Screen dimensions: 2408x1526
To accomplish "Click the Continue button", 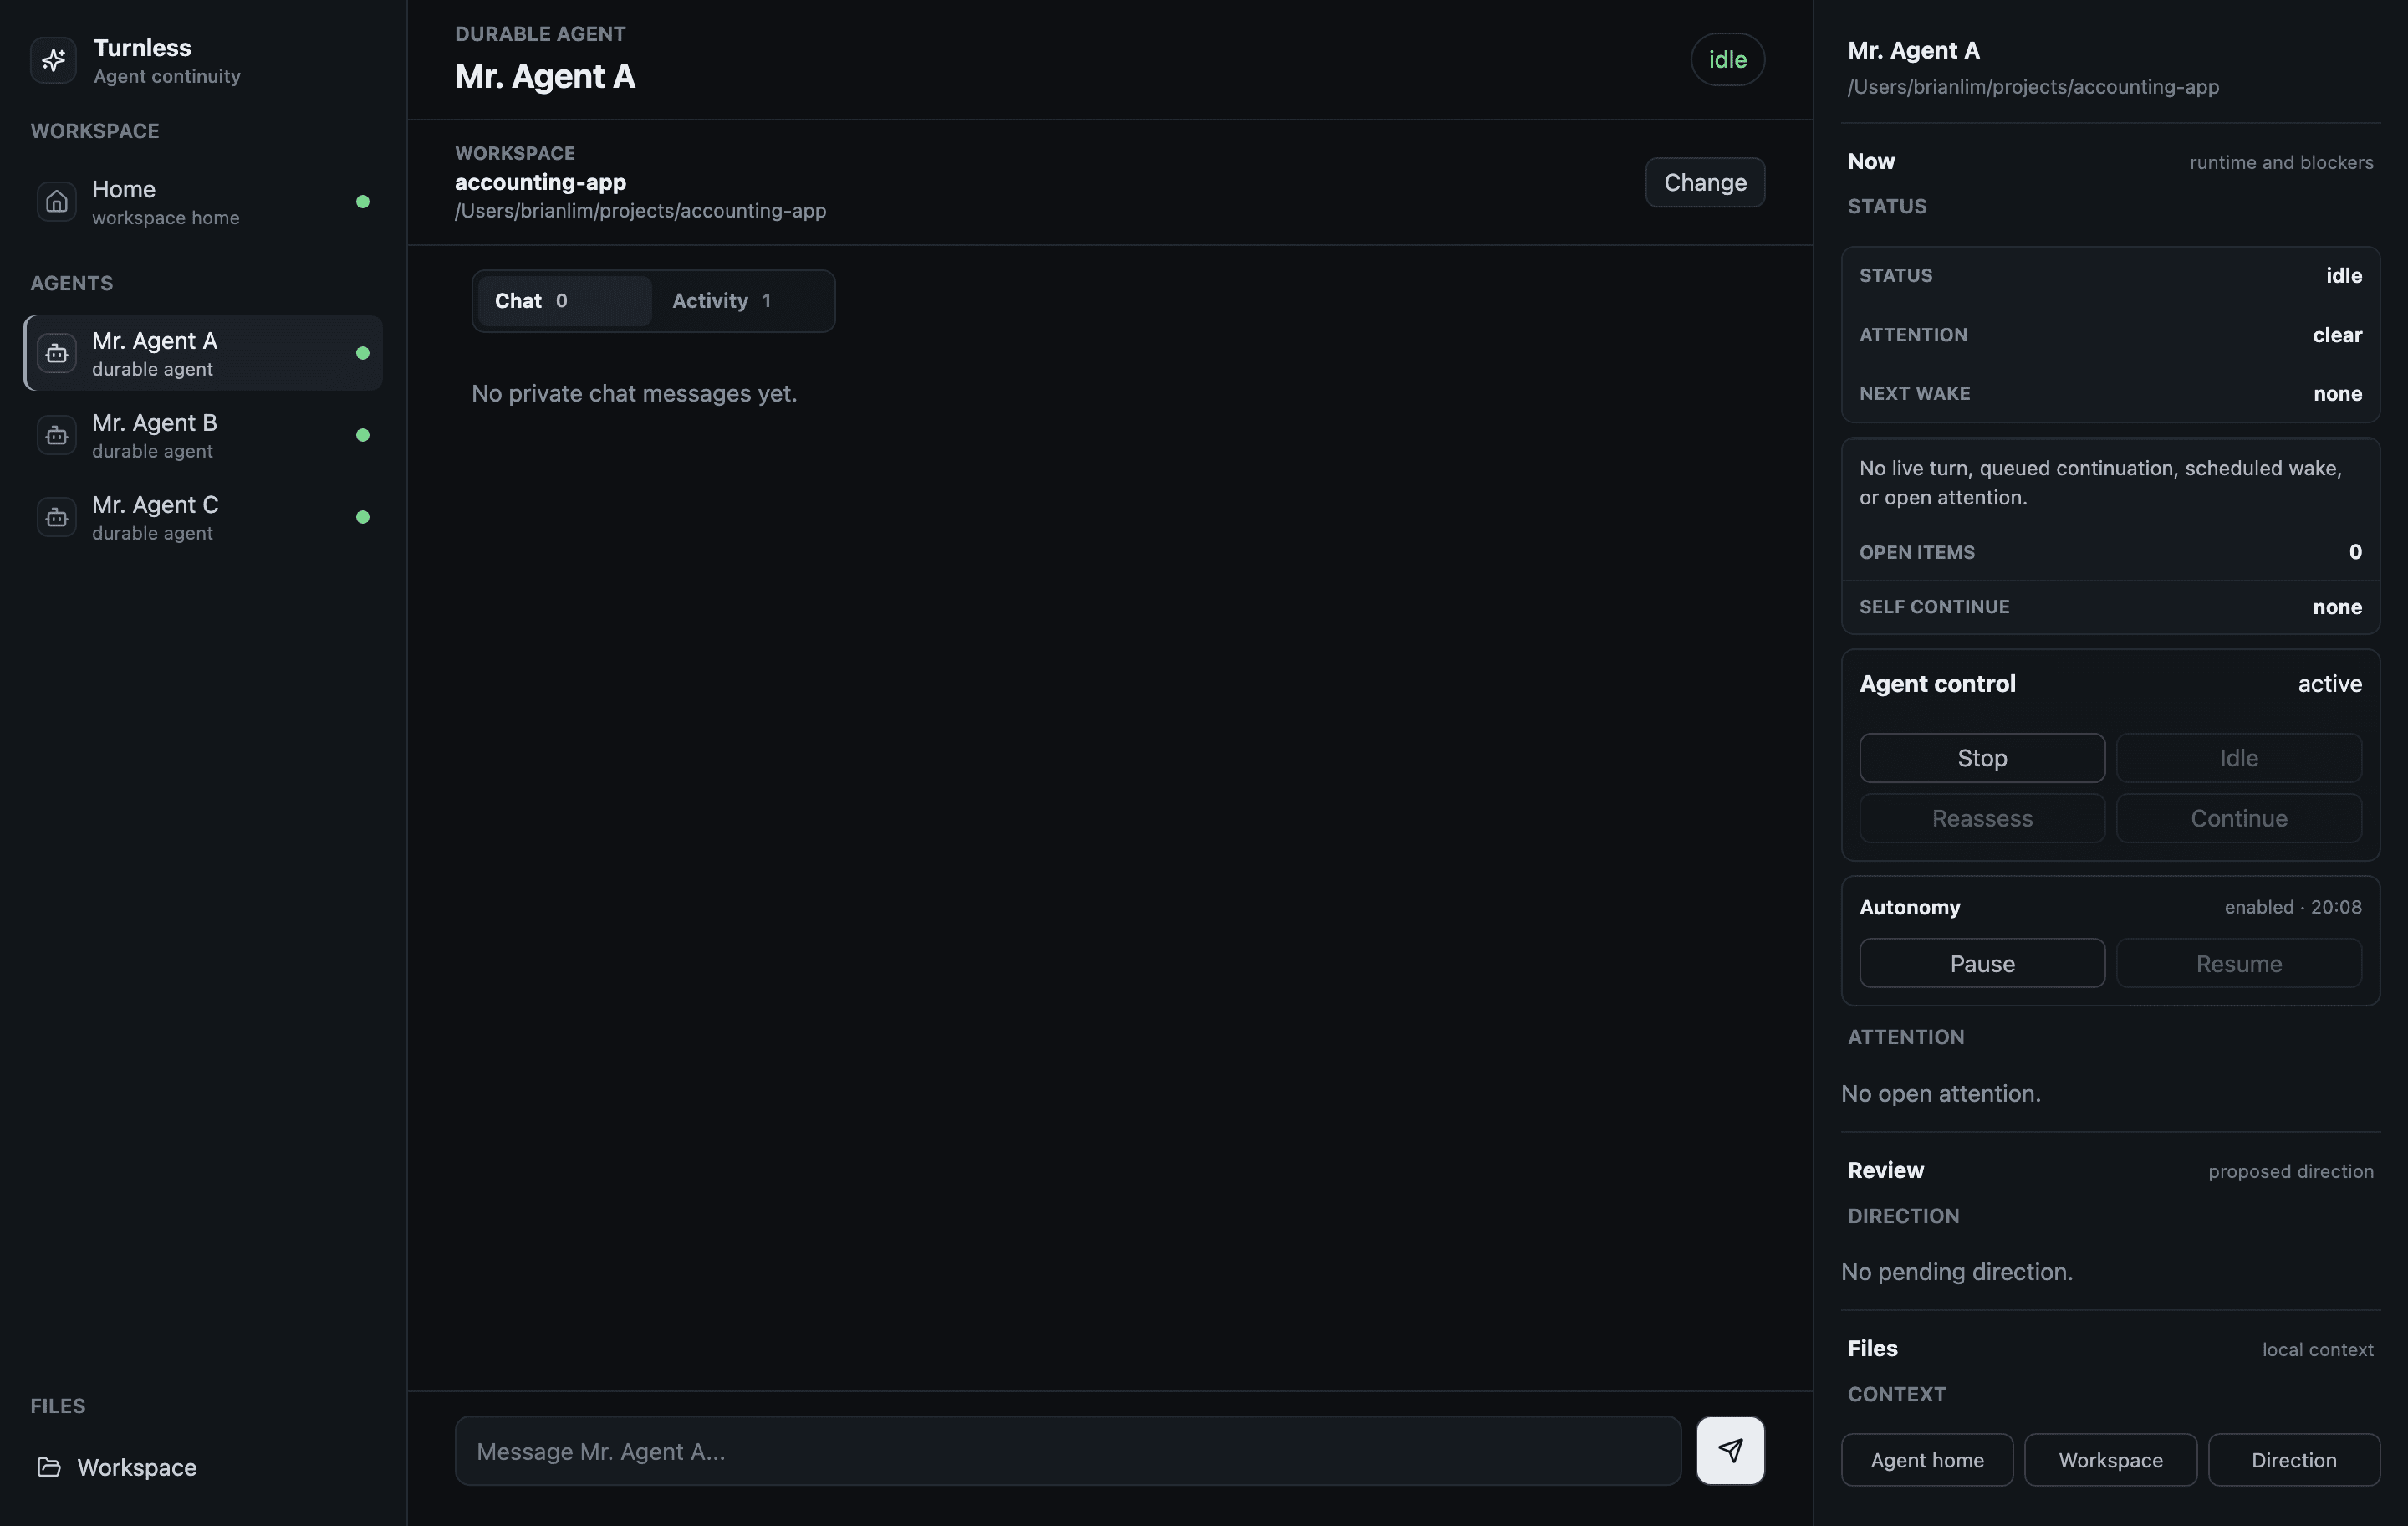I will point(2238,817).
